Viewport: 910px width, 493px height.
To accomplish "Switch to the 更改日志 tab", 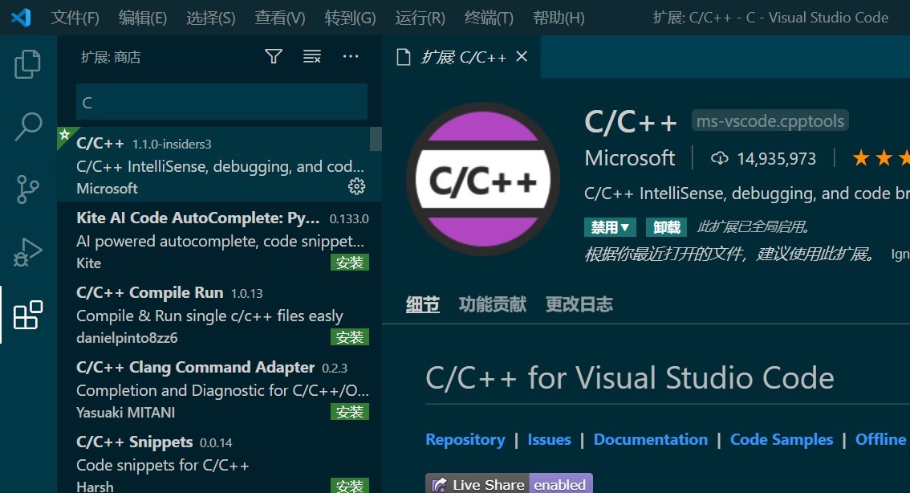I will 579,304.
